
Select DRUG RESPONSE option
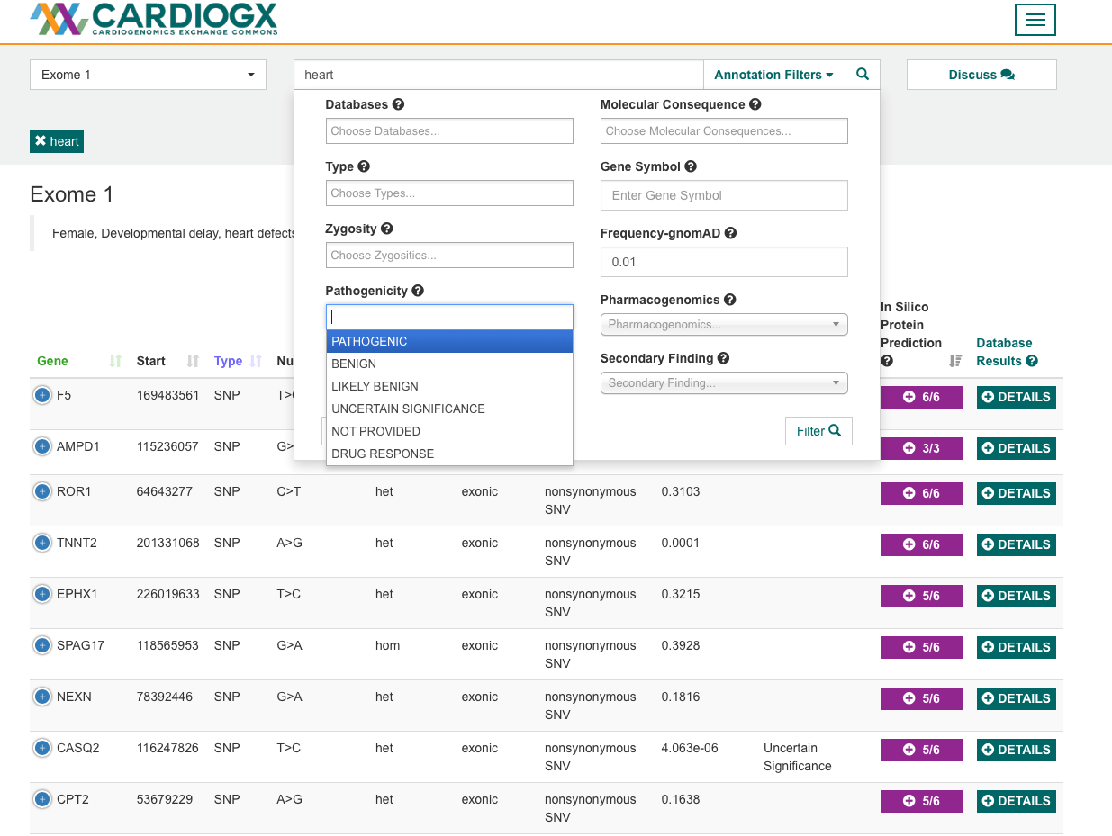pyautogui.click(x=449, y=454)
